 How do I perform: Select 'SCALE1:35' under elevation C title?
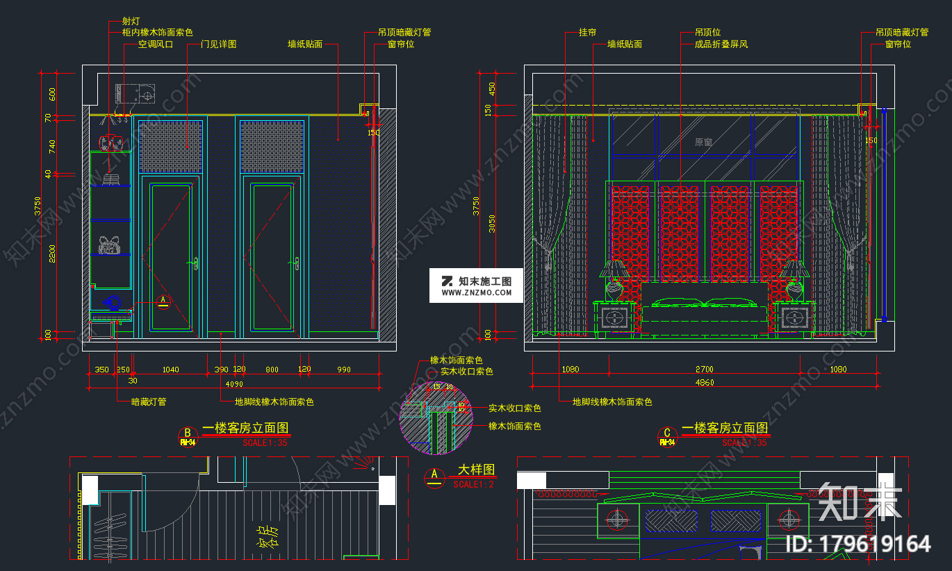pyautogui.click(x=744, y=442)
